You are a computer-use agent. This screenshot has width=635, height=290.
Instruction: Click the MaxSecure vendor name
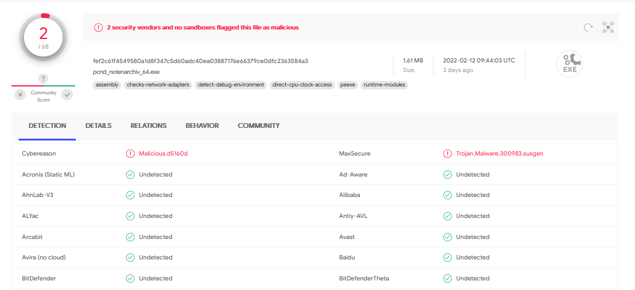[355, 154]
